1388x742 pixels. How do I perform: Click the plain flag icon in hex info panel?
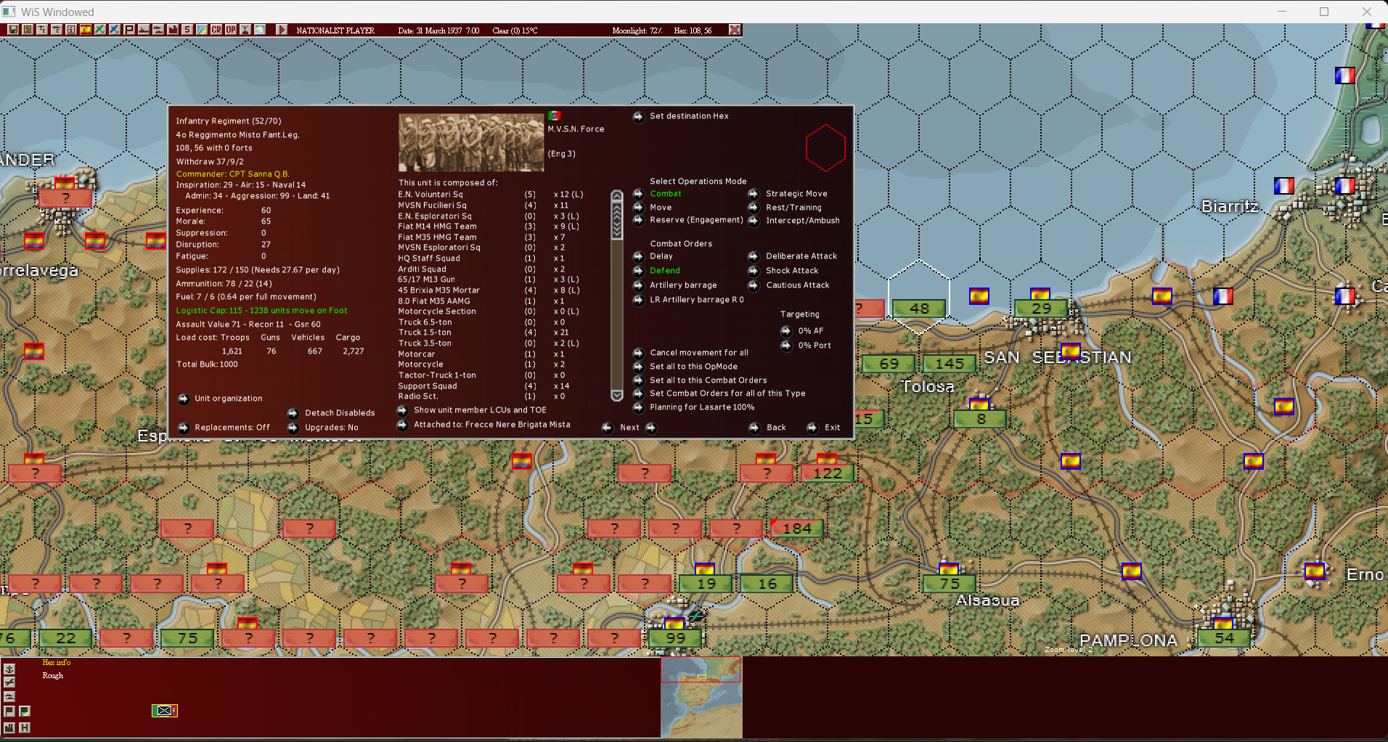click(9, 712)
